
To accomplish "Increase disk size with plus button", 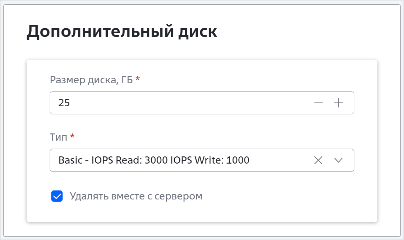I will click(338, 103).
